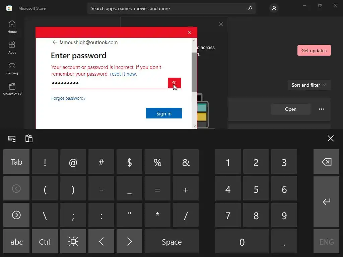
Task: Tap the previous symbols page arrow key
Action: 16,188
